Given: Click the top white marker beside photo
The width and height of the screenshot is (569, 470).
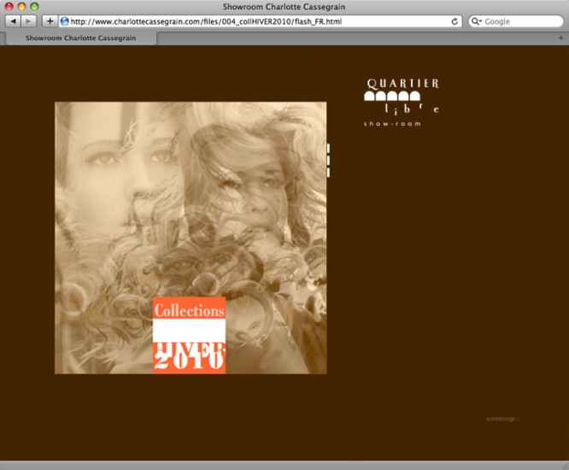Looking at the screenshot, I should 328,149.
